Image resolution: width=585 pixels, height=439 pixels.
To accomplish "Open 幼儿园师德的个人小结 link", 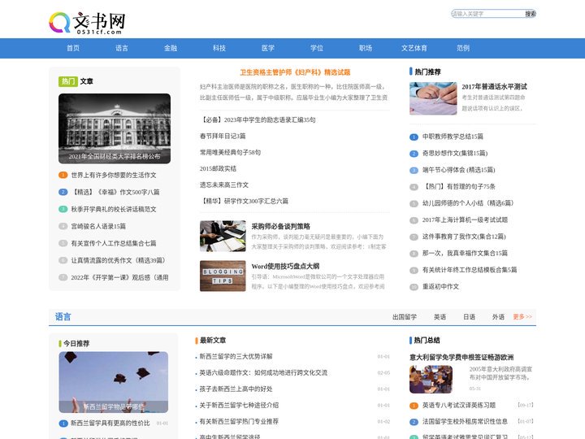I will pyautogui.click(x=468, y=203).
